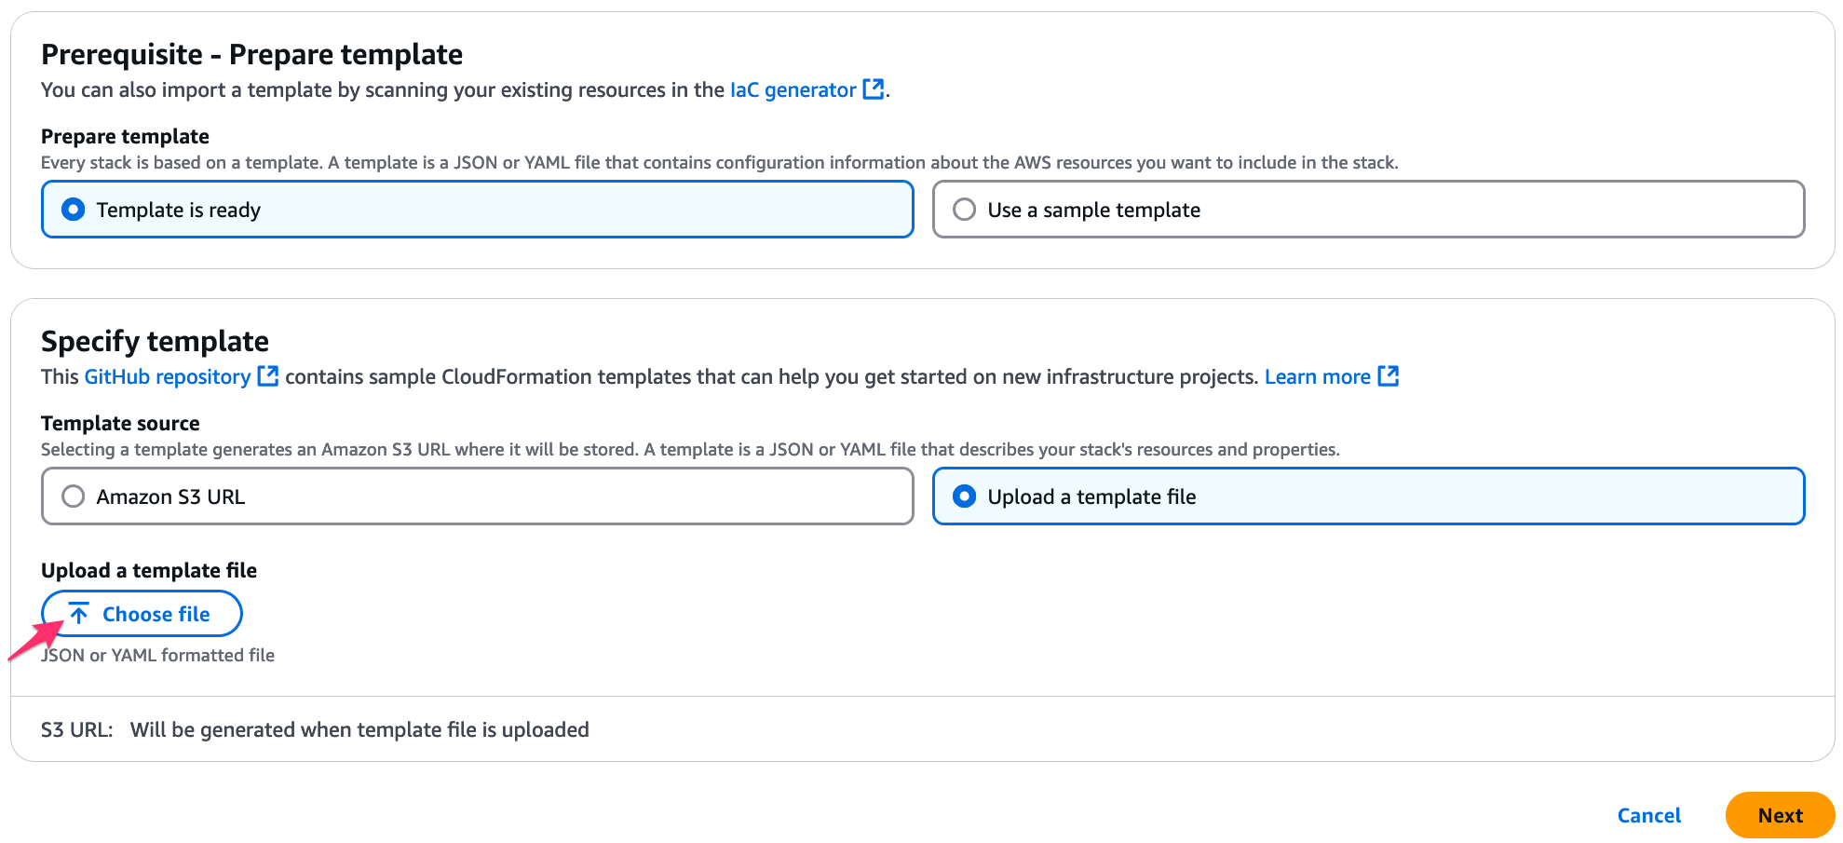Open the GitHub repository link
Screen dimensions: 1843x843
[168, 375]
